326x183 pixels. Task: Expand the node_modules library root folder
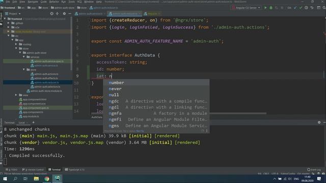click(x=9, y=32)
